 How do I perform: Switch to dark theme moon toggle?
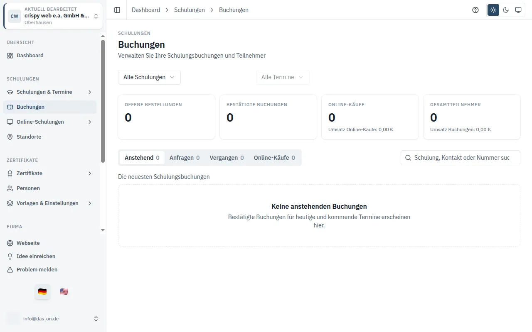coord(506,10)
